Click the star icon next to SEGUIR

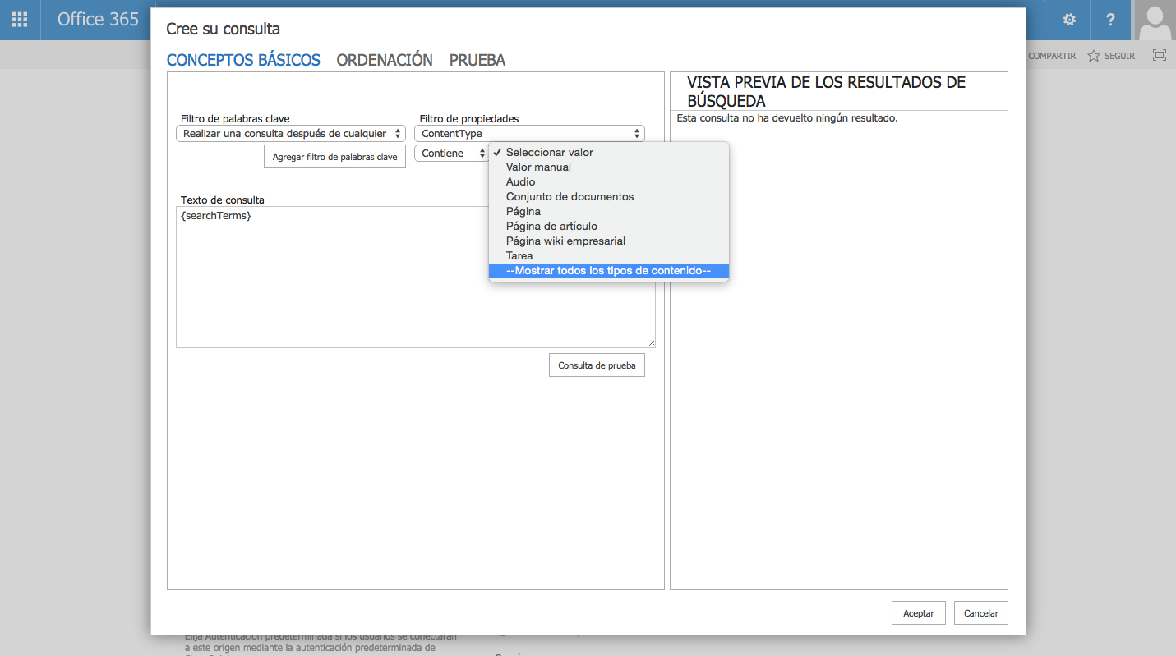(x=1093, y=55)
